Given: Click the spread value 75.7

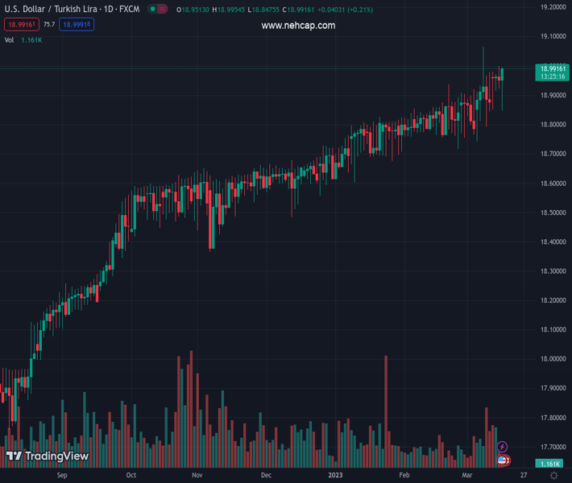Looking at the screenshot, I should click(x=49, y=25).
